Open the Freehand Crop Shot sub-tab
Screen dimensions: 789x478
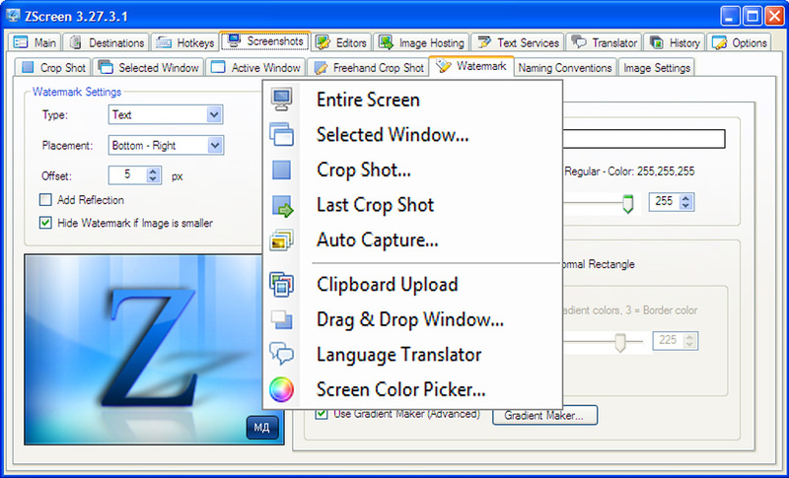368,67
